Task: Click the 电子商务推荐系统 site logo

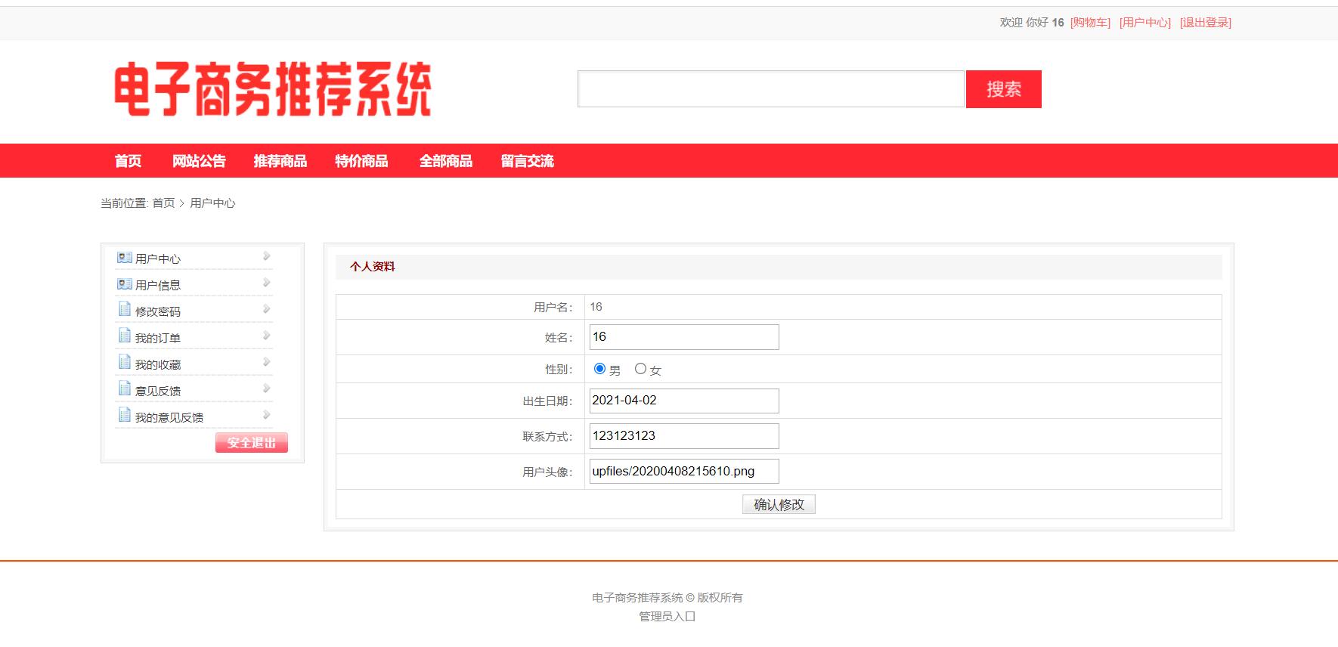Action: (x=273, y=89)
